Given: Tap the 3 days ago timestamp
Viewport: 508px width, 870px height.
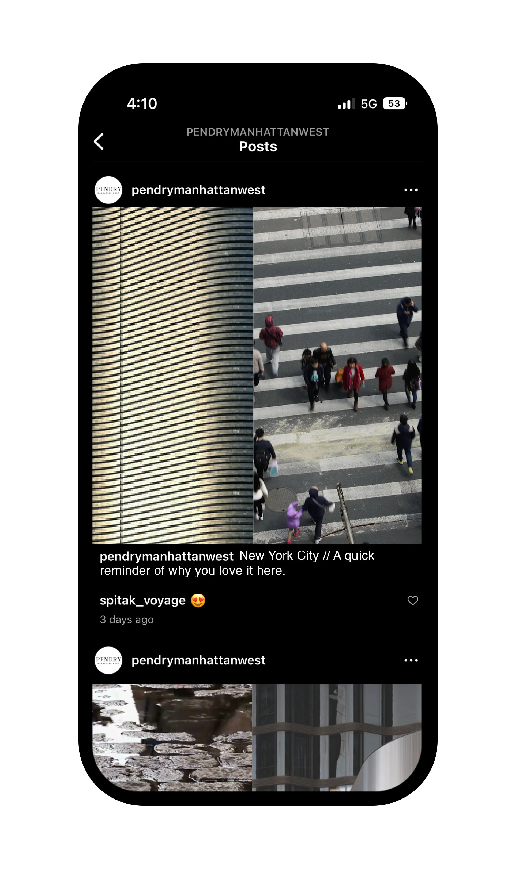Looking at the screenshot, I should (x=127, y=620).
